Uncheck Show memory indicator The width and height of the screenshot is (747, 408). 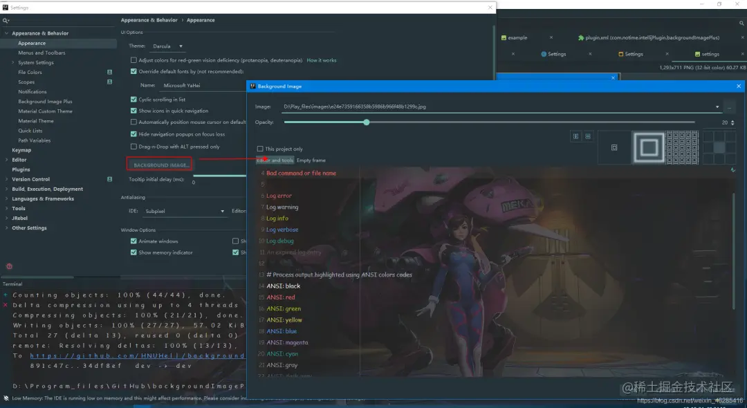pos(133,252)
